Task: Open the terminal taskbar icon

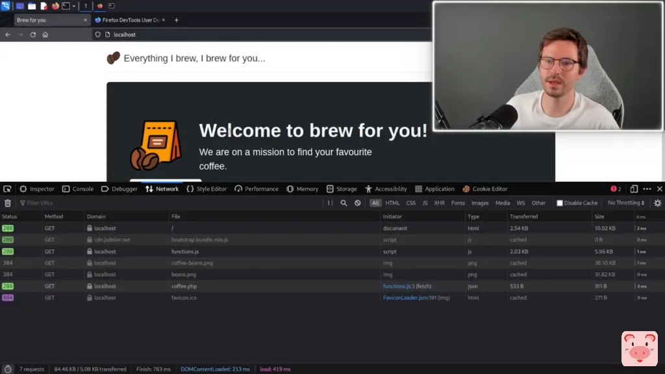Action: point(66,6)
